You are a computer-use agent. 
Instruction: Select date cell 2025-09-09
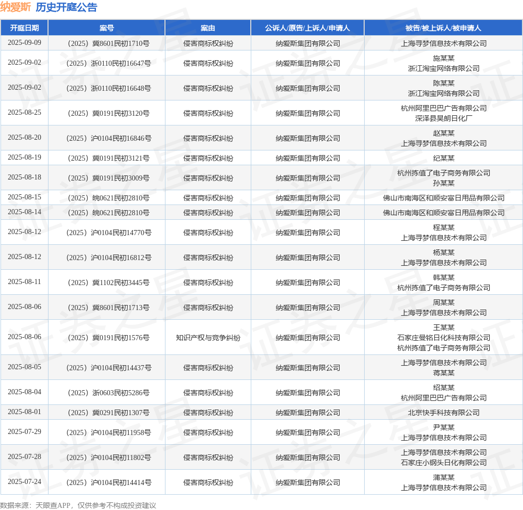tap(25, 43)
